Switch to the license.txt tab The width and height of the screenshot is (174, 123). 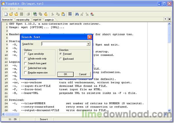pos(7,20)
